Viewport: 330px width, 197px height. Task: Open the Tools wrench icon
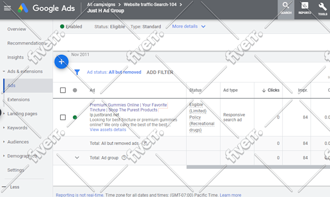[322, 9]
